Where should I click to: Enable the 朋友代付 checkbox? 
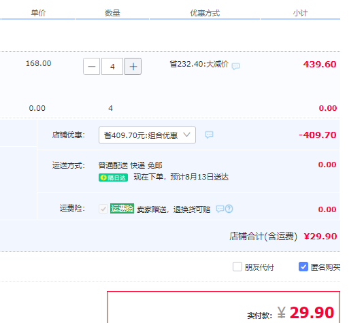click(237, 267)
